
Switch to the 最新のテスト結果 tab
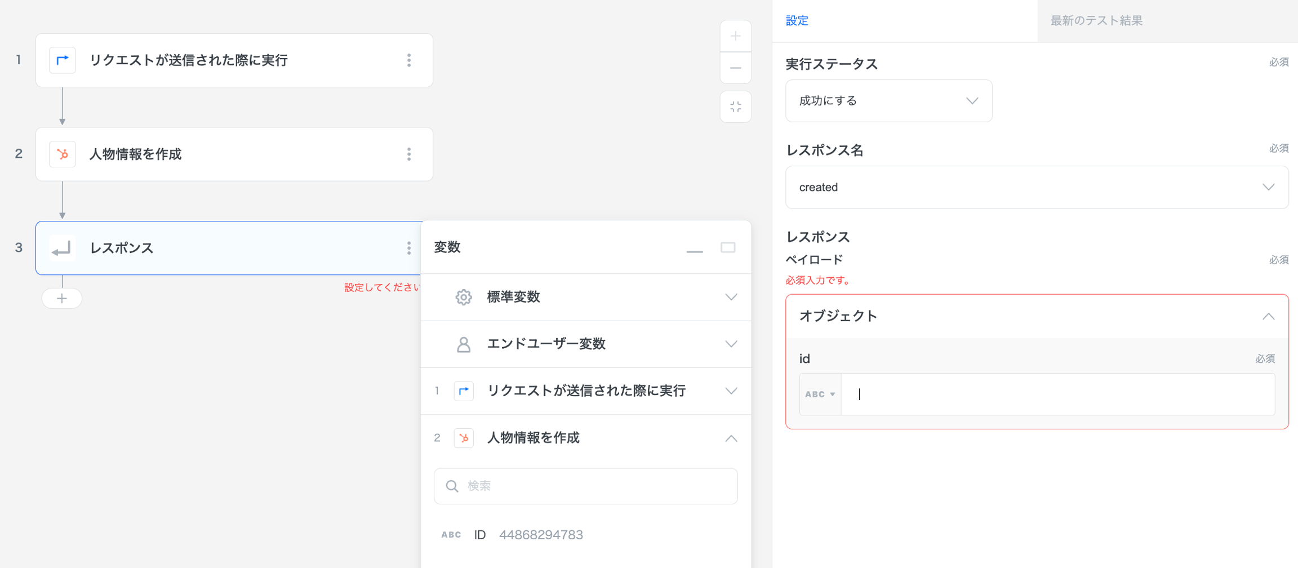[1096, 21]
